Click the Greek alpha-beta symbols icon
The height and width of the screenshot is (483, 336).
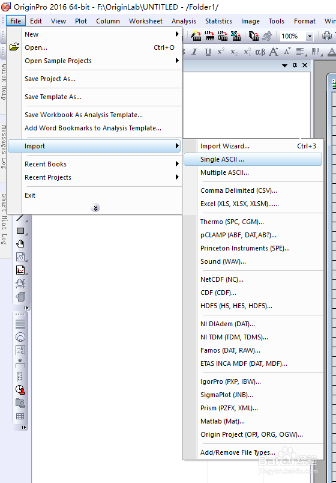tap(260, 52)
